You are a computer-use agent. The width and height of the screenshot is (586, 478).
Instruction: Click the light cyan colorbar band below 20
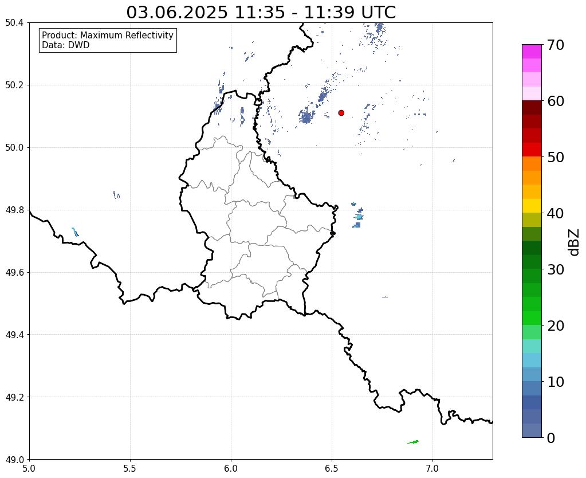tap(532, 346)
